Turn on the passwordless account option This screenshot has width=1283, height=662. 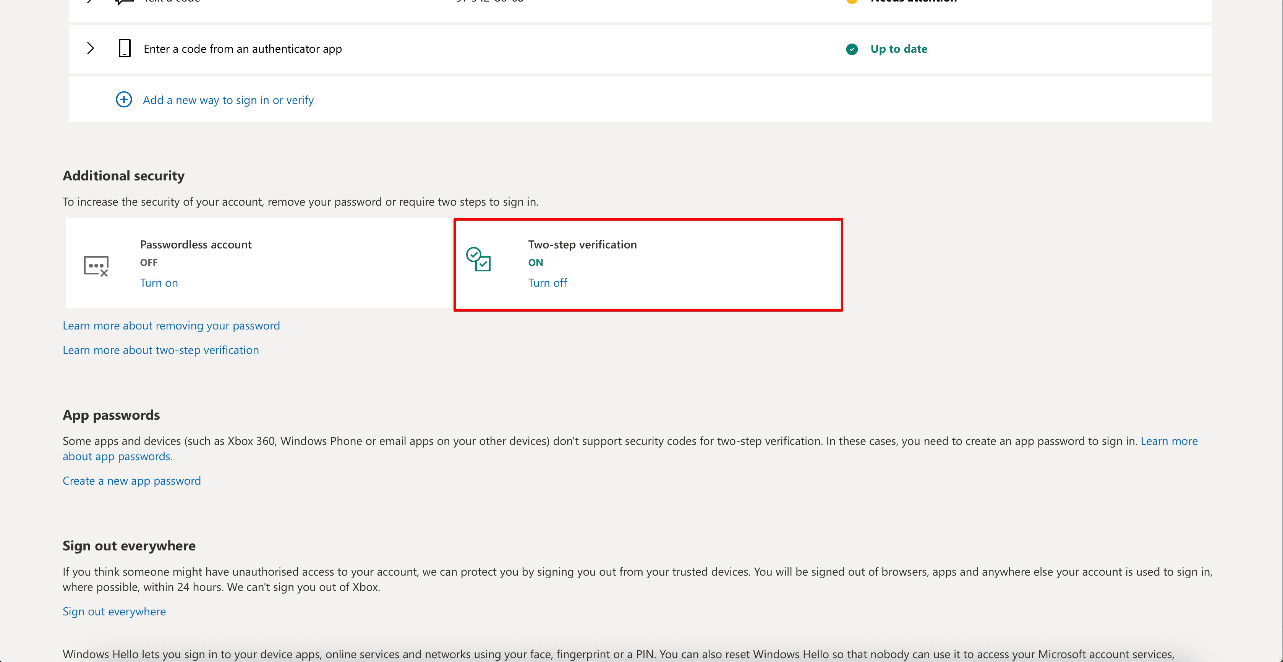pos(159,282)
